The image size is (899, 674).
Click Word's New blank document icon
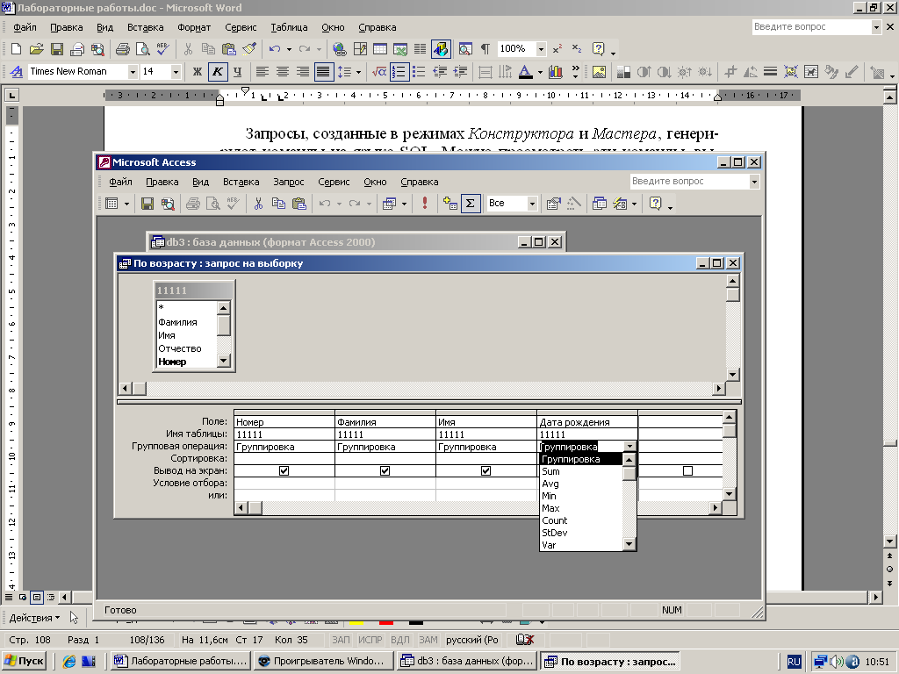point(16,49)
